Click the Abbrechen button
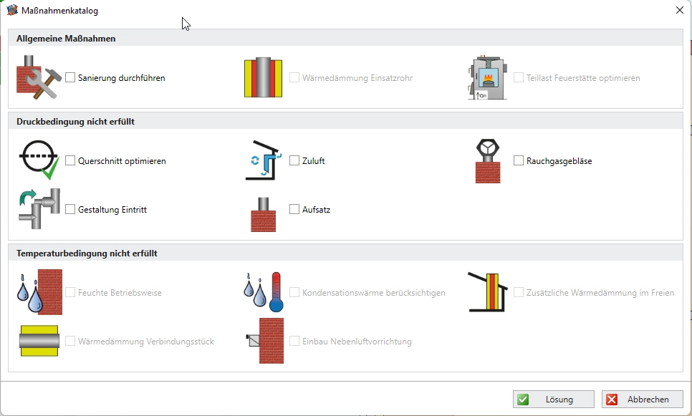 (642, 400)
